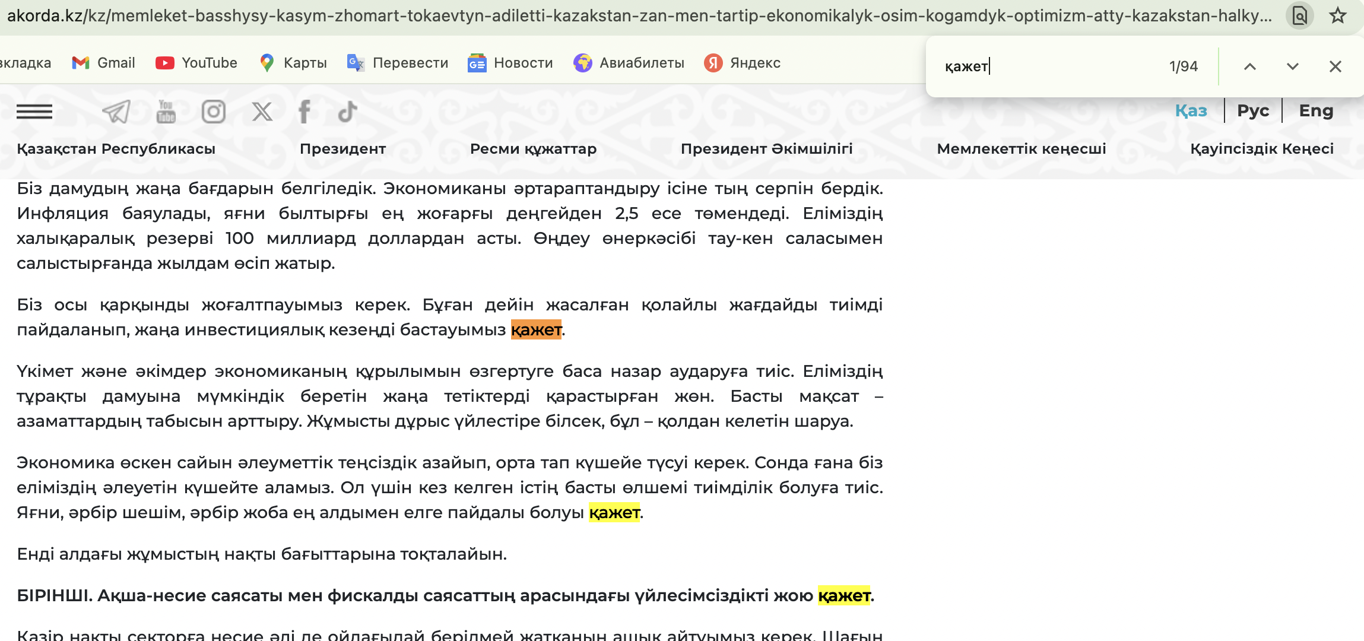1364x641 pixels.
Task: Open the Перевести bookmark
Action: 398,63
